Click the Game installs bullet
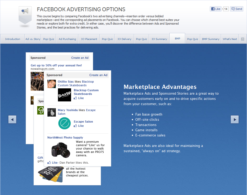Image resolution: width=247 pixels, height=195 pixels. tap(146, 130)
